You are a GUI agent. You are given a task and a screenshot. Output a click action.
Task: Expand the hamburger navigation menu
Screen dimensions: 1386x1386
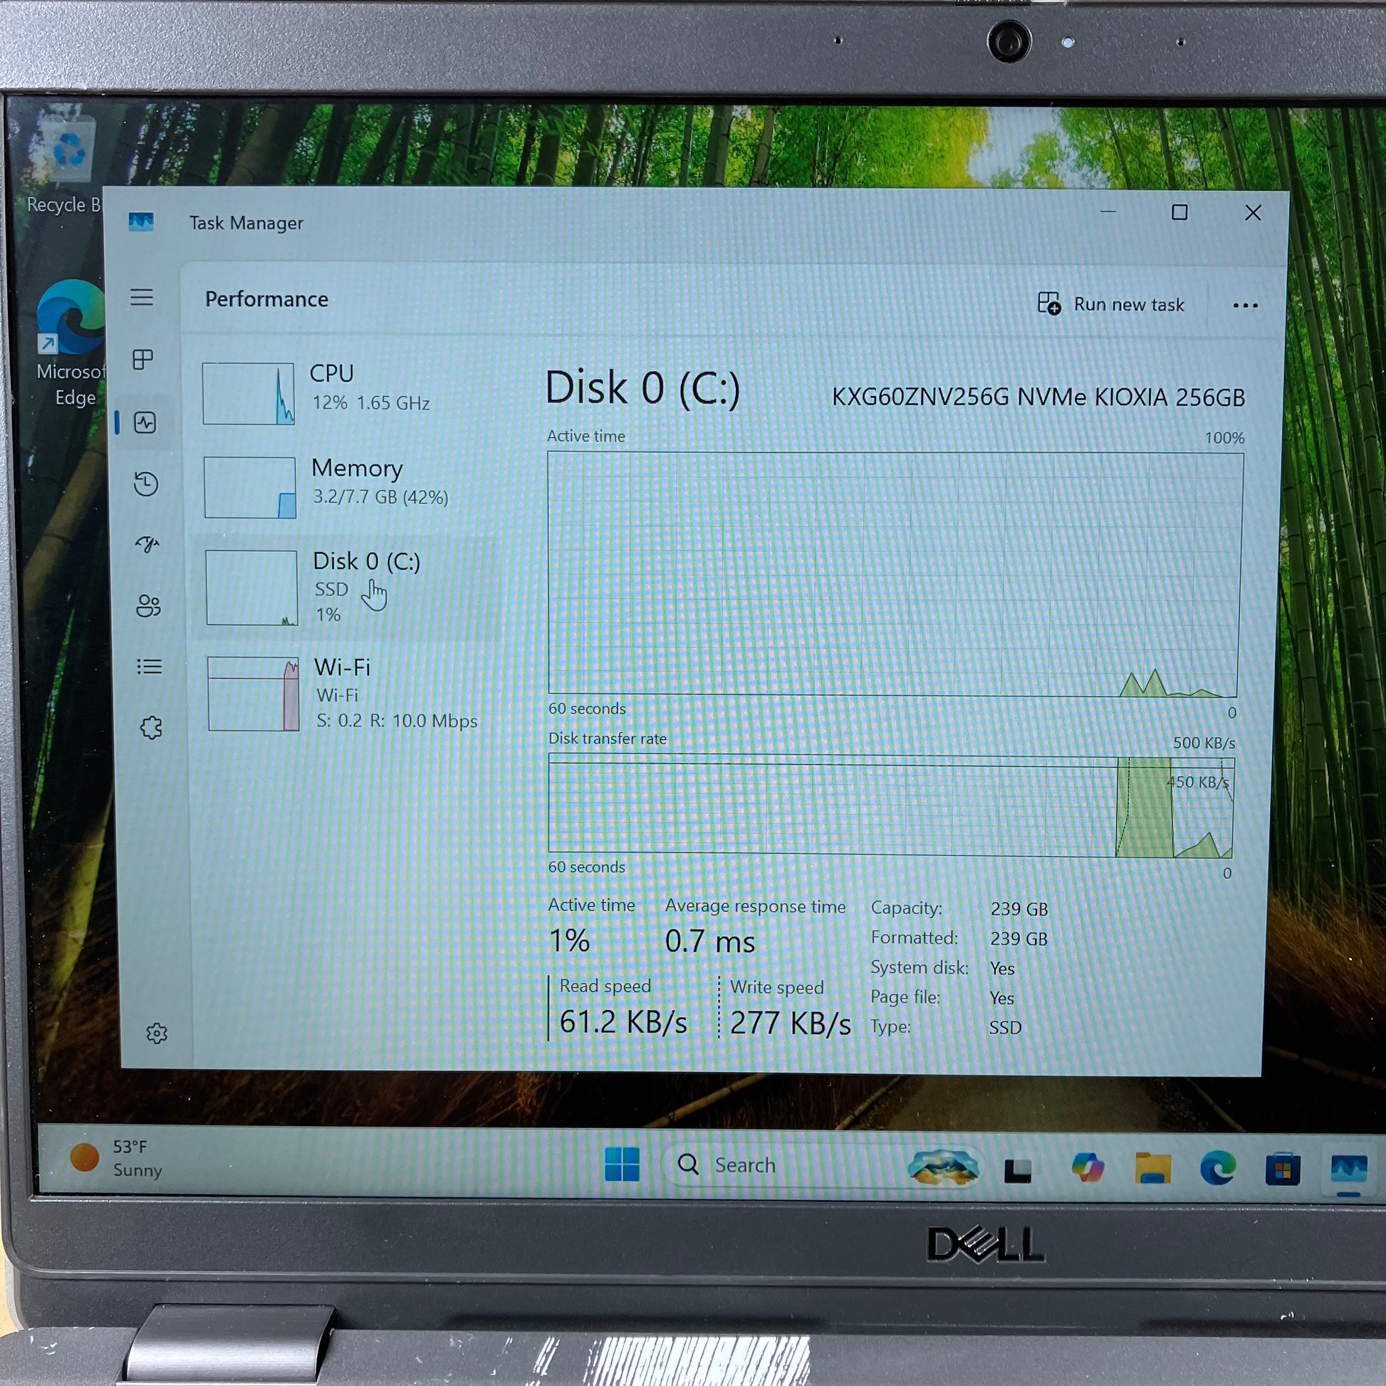click(x=141, y=297)
